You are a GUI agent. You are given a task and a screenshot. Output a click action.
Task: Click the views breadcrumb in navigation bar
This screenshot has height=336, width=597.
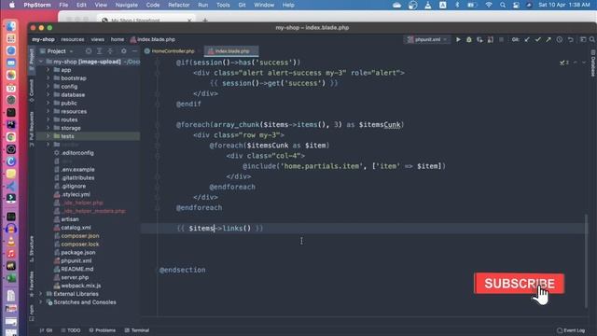pyautogui.click(x=97, y=39)
